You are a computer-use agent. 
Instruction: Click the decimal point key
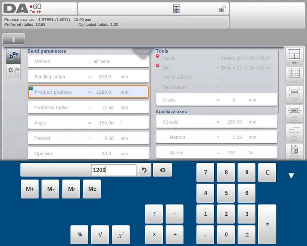pos(205,234)
